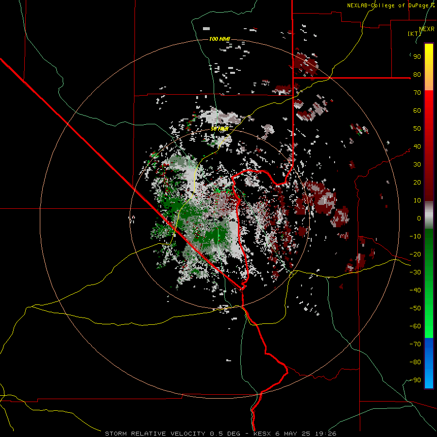Viewport: 437px width, 437px height.
Task: Click the "KESX 6 MAY 25 19:26" timestamp text
Action: point(295,434)
